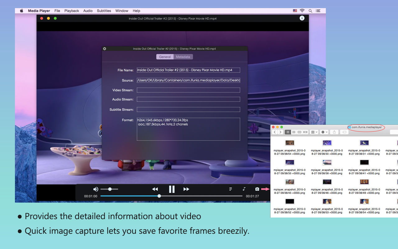The width and height of the screenshot is (398, 249).
Task: Open the Help menu
Action: click(x=136, y=11)
